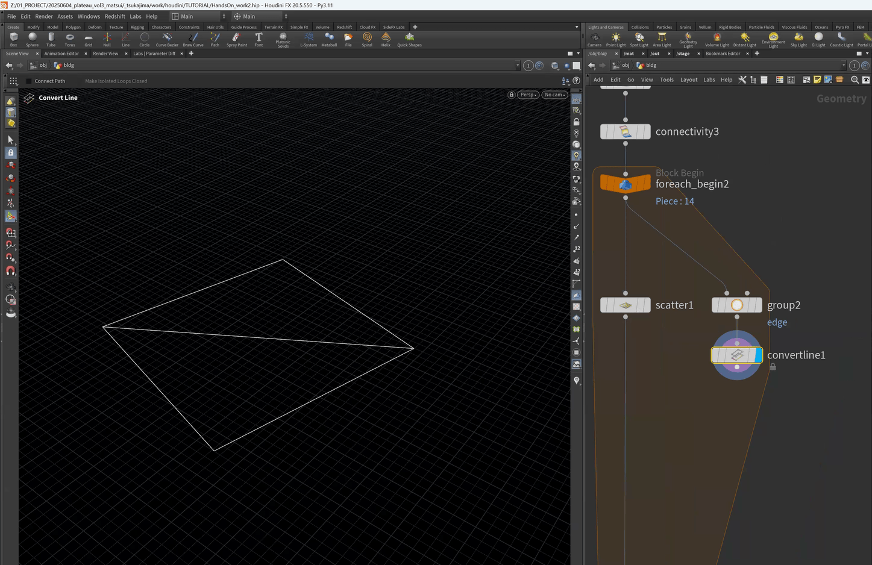Image resolution: width=872 pixels, height=565 pixels.
Task: Open the Persp viewport dropdown
Action: (x=529, y=95)
